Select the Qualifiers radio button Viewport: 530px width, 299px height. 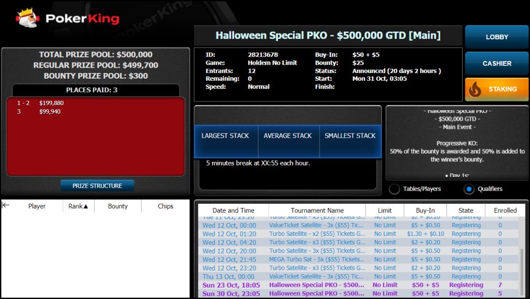[x=469, y=189]
